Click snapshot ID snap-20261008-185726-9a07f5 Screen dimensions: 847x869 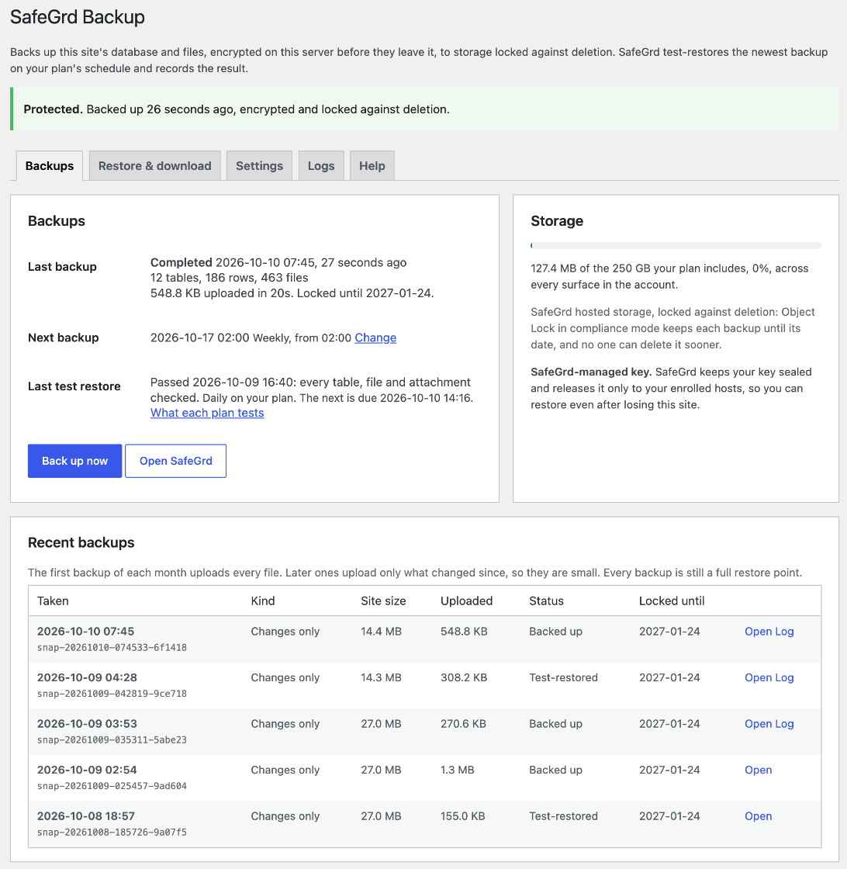[112, 832]
